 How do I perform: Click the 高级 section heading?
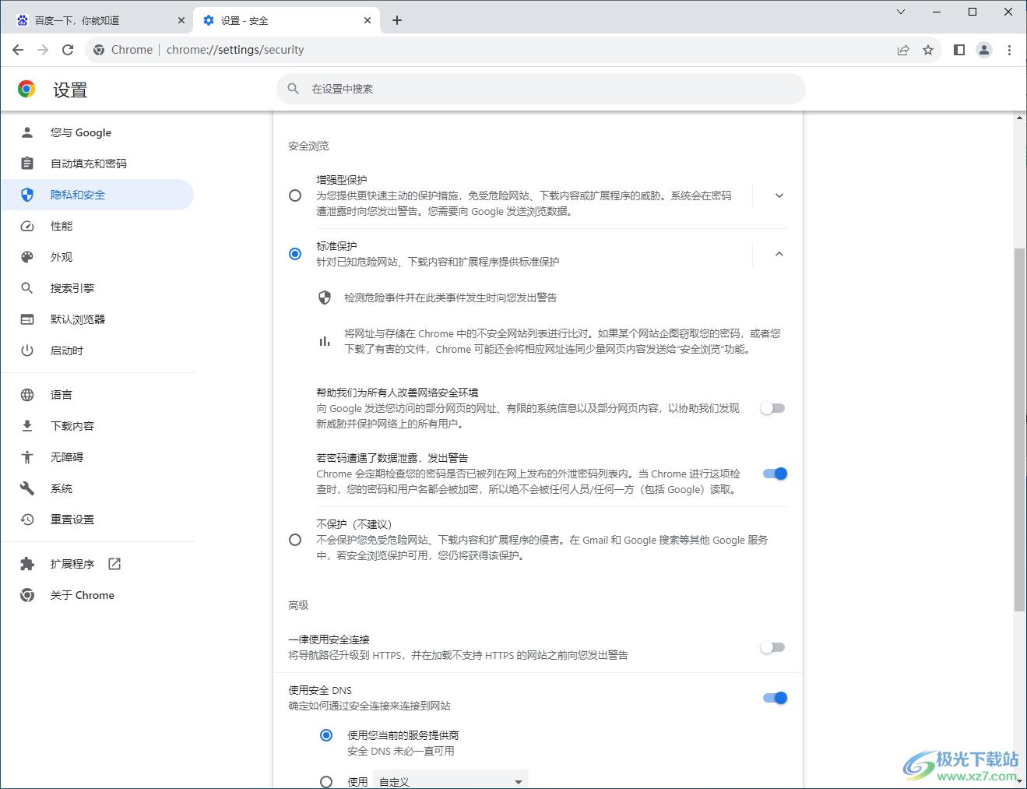298,605
